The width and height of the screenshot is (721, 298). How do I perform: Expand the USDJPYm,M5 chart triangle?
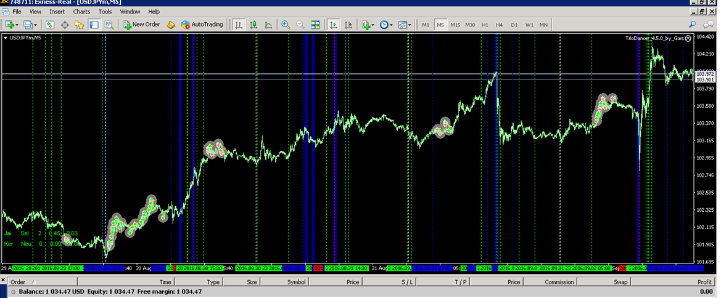(x=5, y=38)
